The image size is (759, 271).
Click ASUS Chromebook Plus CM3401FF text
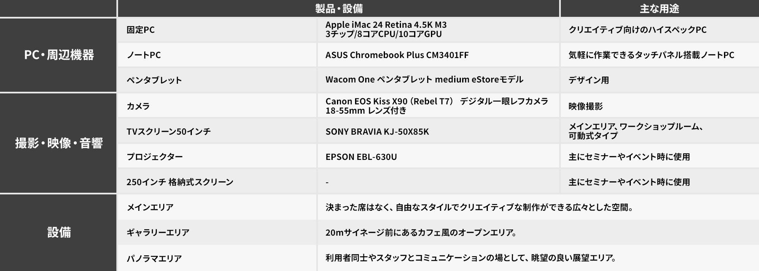click(x=397, y=55)
